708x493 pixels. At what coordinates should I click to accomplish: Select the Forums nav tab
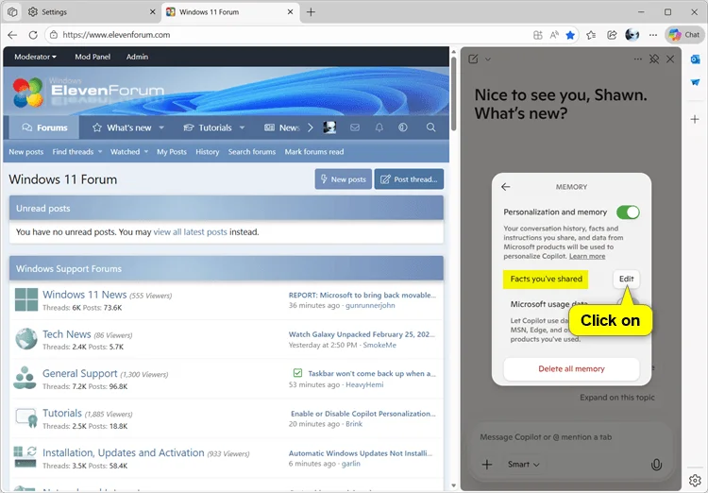pyautogui.click(x=44, y=127)
